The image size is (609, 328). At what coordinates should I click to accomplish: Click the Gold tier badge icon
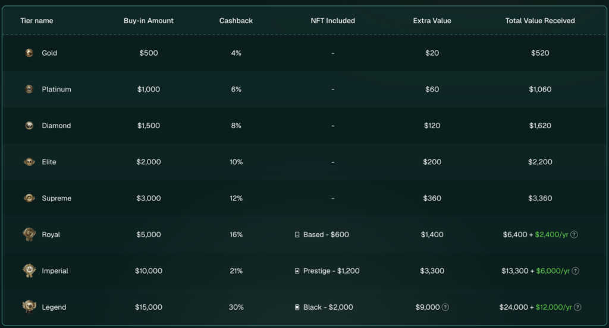pyautogui.click(x=29, y=53)
